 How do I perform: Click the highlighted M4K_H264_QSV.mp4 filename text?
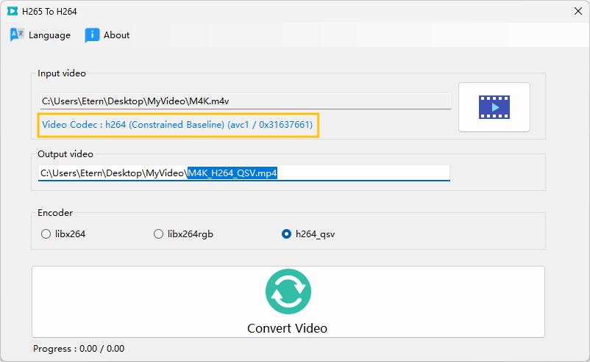pos(232,173)
